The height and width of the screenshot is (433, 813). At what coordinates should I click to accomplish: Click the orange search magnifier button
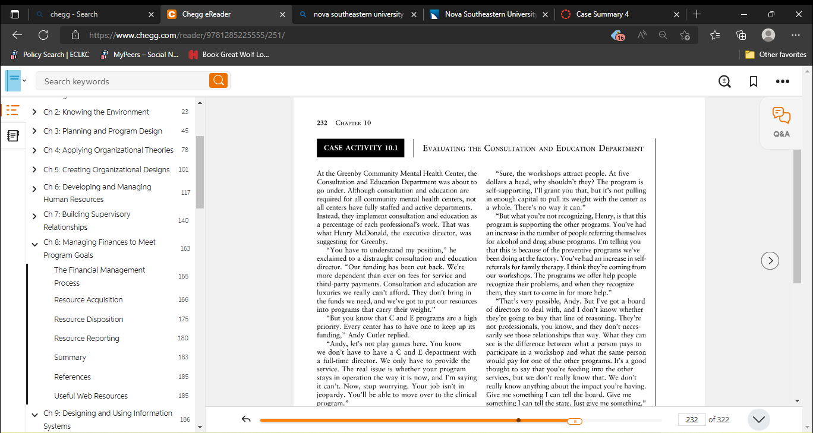[218, 81]
